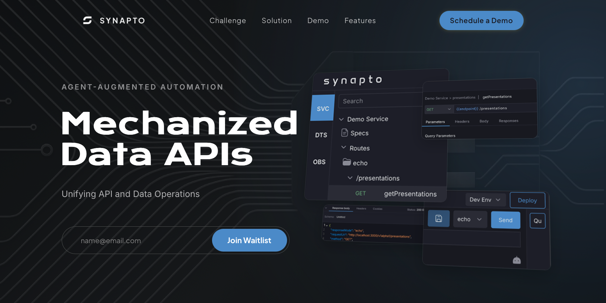Click the Synapto logo icon
The image size is (606, 303).
(x=87, y=20)
